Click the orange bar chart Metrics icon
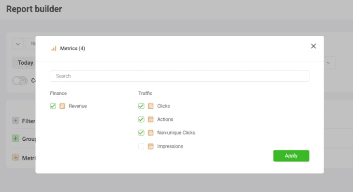 (54, 48)
